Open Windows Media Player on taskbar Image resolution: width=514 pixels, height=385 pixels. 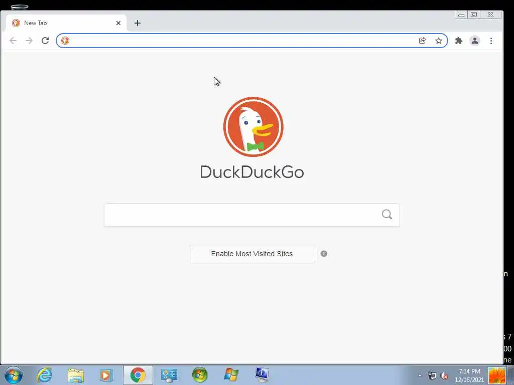tap(106, 375)
